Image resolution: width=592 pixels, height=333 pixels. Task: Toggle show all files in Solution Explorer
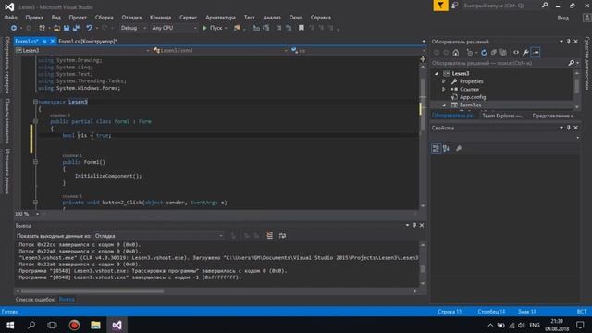[x=503, y=53]
